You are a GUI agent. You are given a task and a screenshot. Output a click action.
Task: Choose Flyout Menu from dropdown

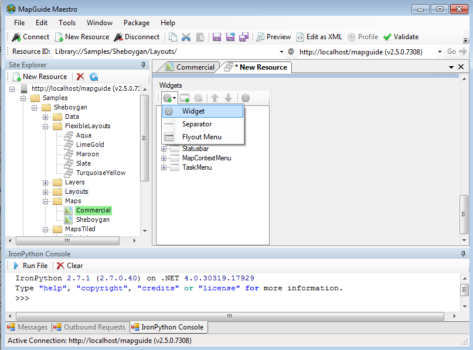(203, 137)
